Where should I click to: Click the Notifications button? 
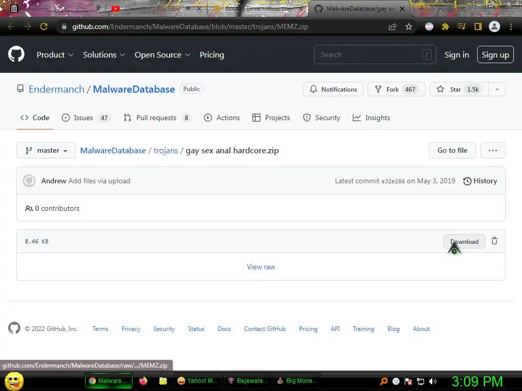(333, 89)
